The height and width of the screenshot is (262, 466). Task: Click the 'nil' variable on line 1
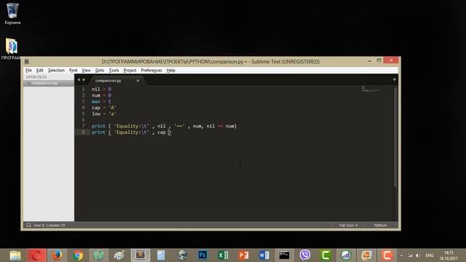click(95, 89)
